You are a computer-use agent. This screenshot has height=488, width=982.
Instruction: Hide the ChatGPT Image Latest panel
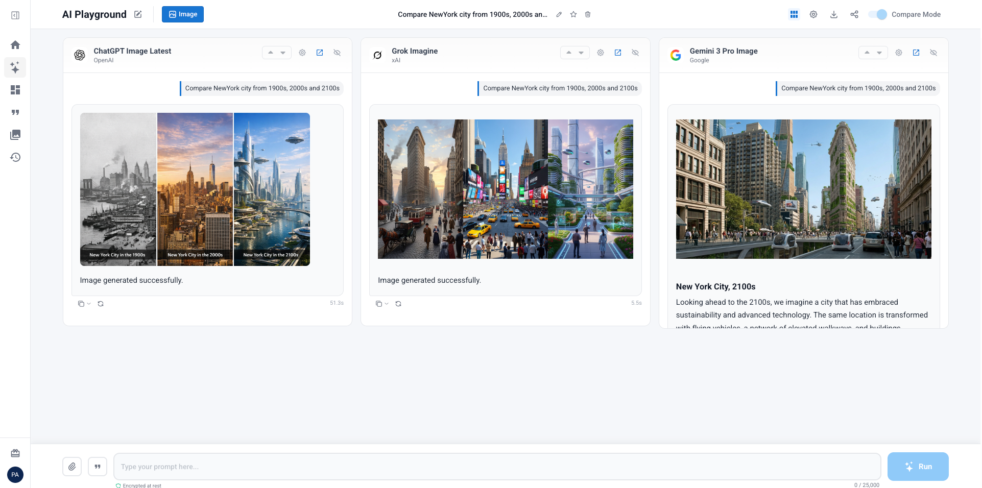click(x=337, y=53)
